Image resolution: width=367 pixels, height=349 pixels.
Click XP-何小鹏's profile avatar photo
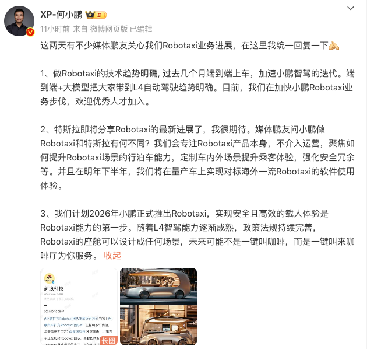(x=19, y=21)
